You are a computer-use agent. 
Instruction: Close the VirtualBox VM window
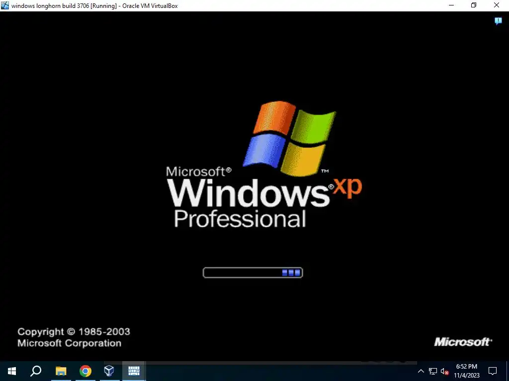tap(497, 5)
